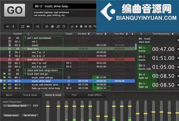Viewport: 179px width, 121px height.
Task: Click the Load cue circle icon in toolbar
Action: 90,26
